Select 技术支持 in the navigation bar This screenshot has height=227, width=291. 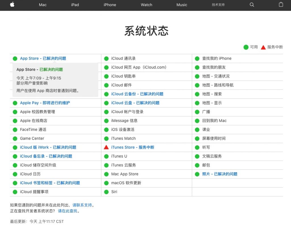[x=218, y=5]
